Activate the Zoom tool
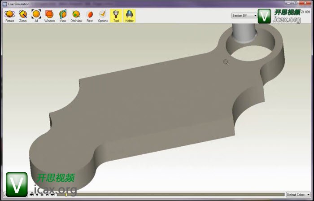This screenshot has width=314, height=201. (23, 16)
